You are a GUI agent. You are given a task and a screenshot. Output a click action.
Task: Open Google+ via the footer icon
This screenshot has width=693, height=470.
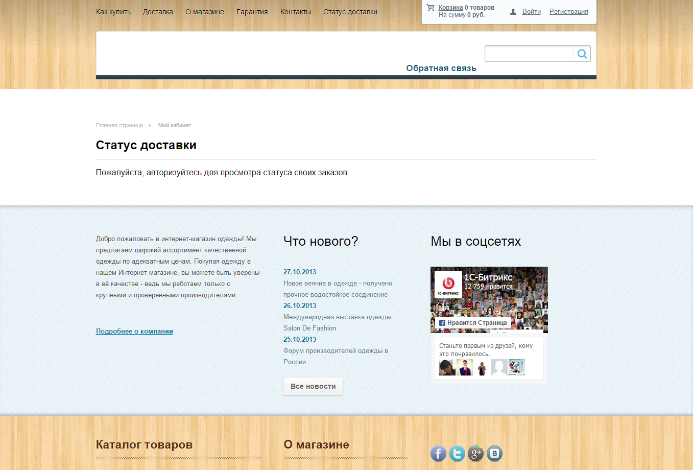475,454
